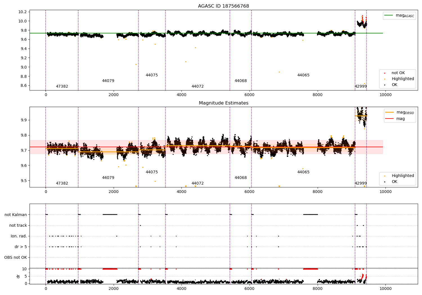Click obsid label 42999 in the AGASC ID plot
Viewport: 422px width, 295px height.
coord(361,87)
